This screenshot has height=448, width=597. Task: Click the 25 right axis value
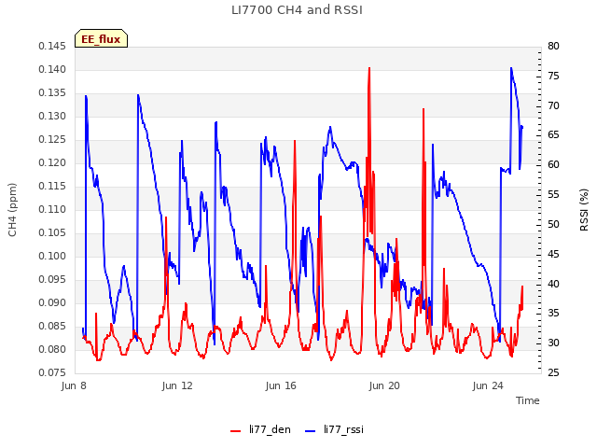coord(553,372)
